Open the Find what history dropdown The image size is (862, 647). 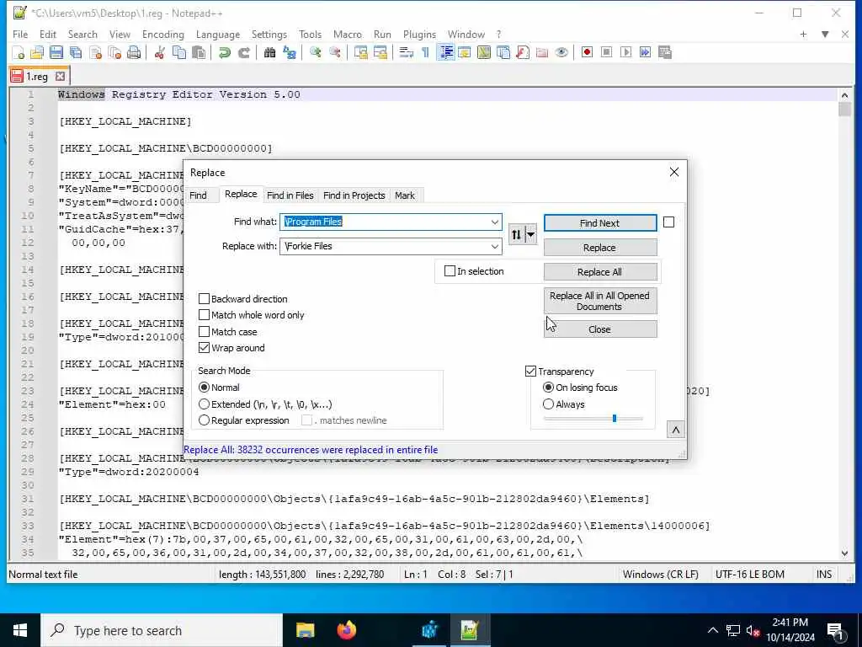click(x=495, y=222)
